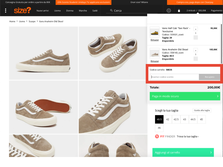Image resolution: width=223 pixels, height=167 pixels.
Task: Click the search magnifier icon
Action: [111, 11]
